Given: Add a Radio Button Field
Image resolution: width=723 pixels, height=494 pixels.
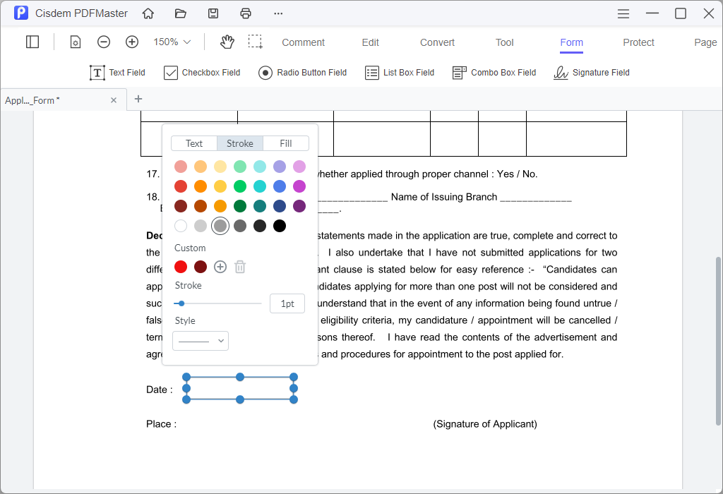Looking at the screenshot, I should [x=302, y=73].
